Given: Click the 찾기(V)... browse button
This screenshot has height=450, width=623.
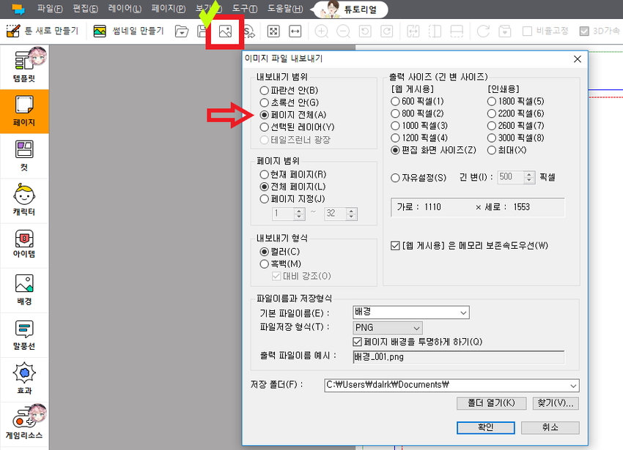Looking at the screenshot, I should (x=556, y=403).
